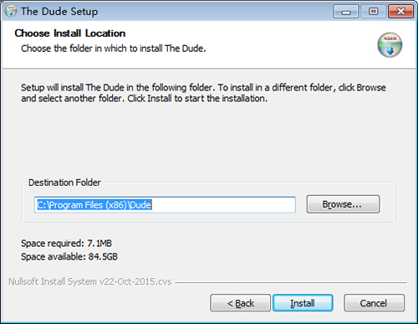Click the 'Space available: 84.5GB' text
Image resolution: width=418 pixels, height=324 pixels.
[69, 256]
